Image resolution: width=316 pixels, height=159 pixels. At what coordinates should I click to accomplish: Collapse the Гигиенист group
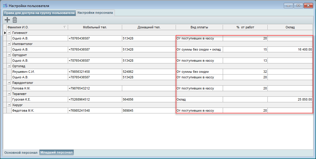9,33
